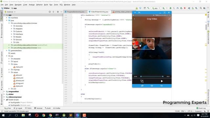210x118 pixels.
Task: Attach debugger to Android process icon
Action: tap(181, 8)
